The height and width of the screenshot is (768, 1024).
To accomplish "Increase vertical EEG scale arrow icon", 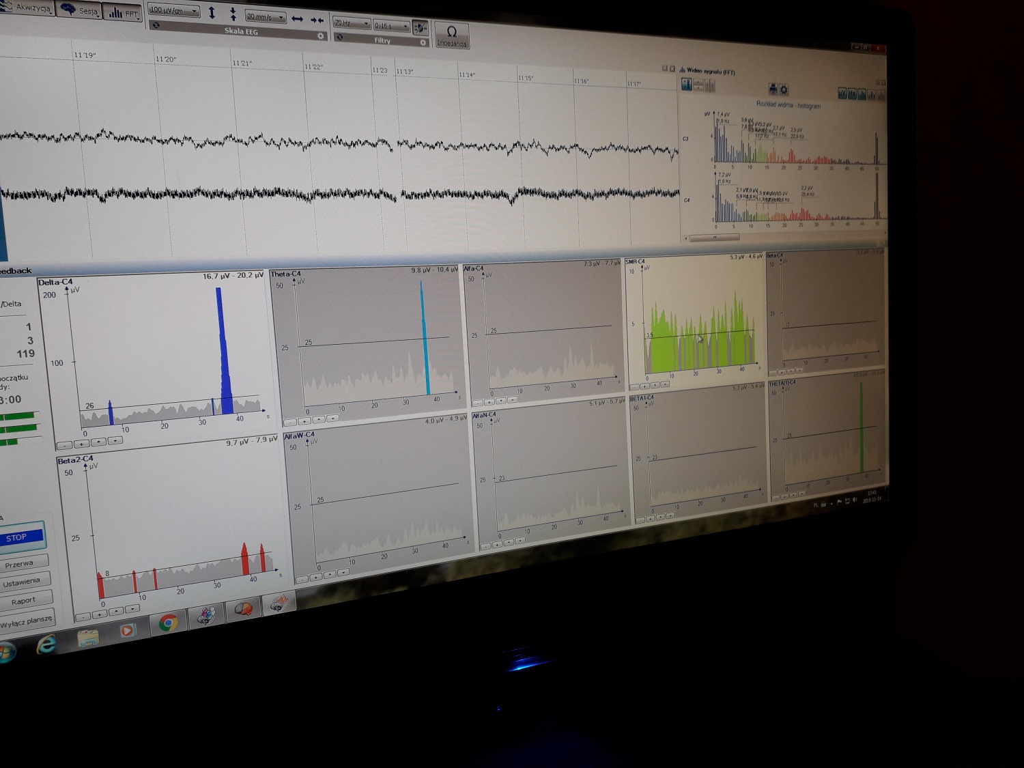I will [212, 13].
